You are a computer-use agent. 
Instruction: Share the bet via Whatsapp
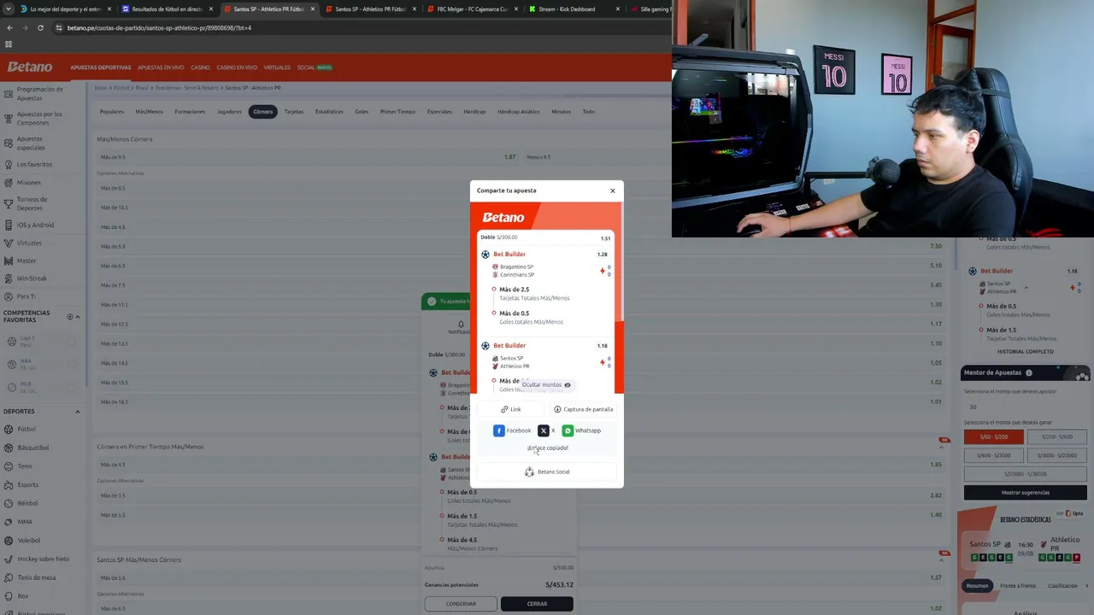point(581,430)
